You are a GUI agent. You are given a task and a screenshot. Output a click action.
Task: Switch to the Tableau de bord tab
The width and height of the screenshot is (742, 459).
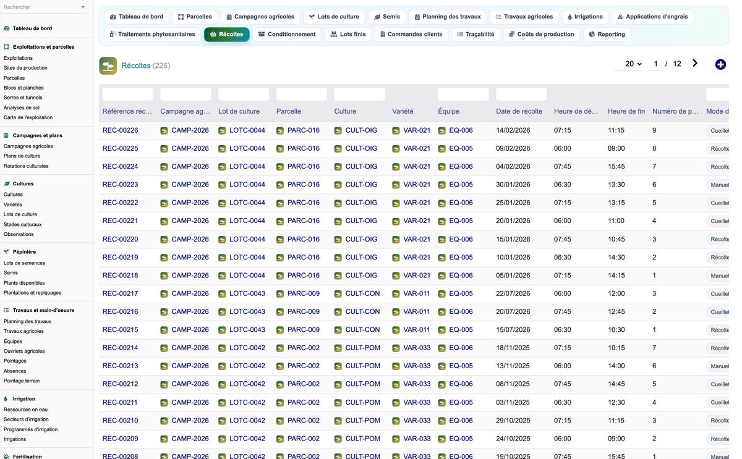(x=137, y=17)
